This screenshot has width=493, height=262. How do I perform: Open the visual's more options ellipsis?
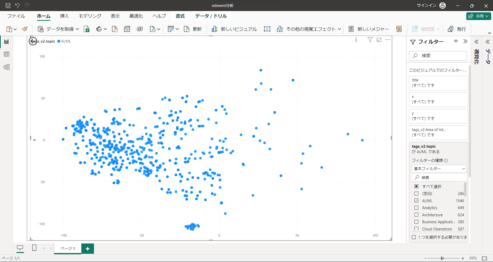coord(388,40)
